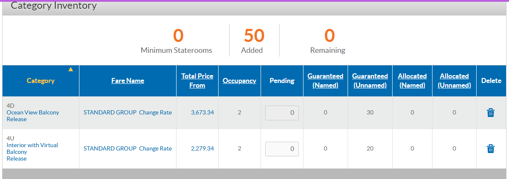Sort table by Fare Name
509x179 pixels.
click(128, 80)
